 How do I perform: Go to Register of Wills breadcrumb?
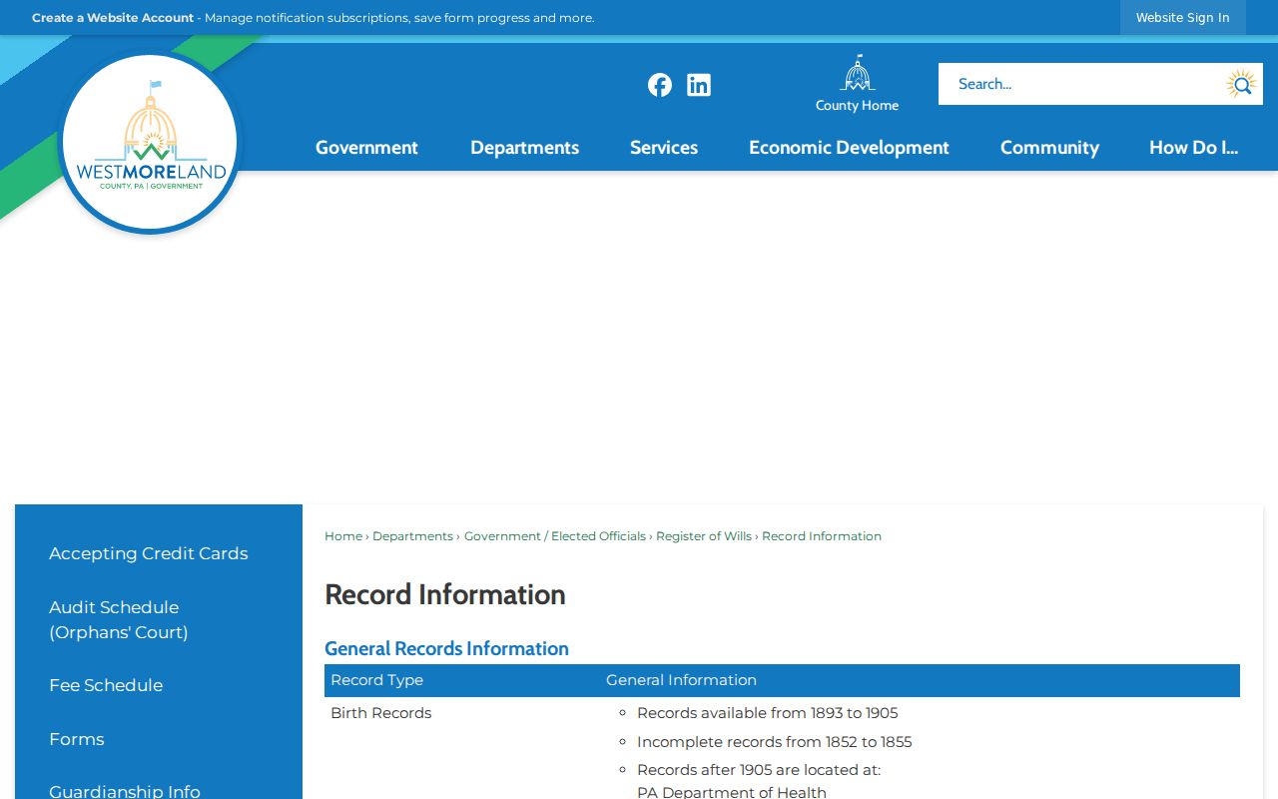tap(704, 536)
